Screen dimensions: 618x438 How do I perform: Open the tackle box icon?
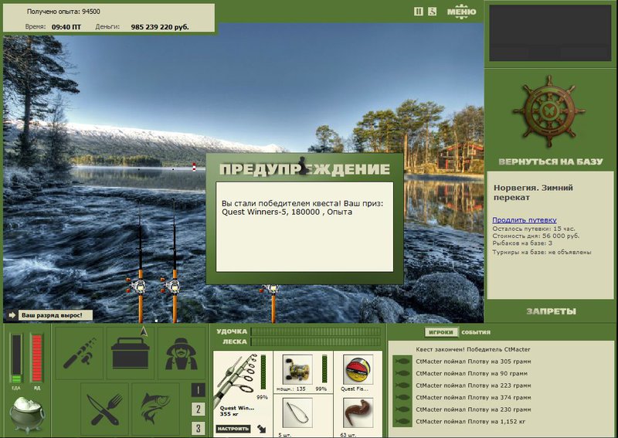coord(131,353)
